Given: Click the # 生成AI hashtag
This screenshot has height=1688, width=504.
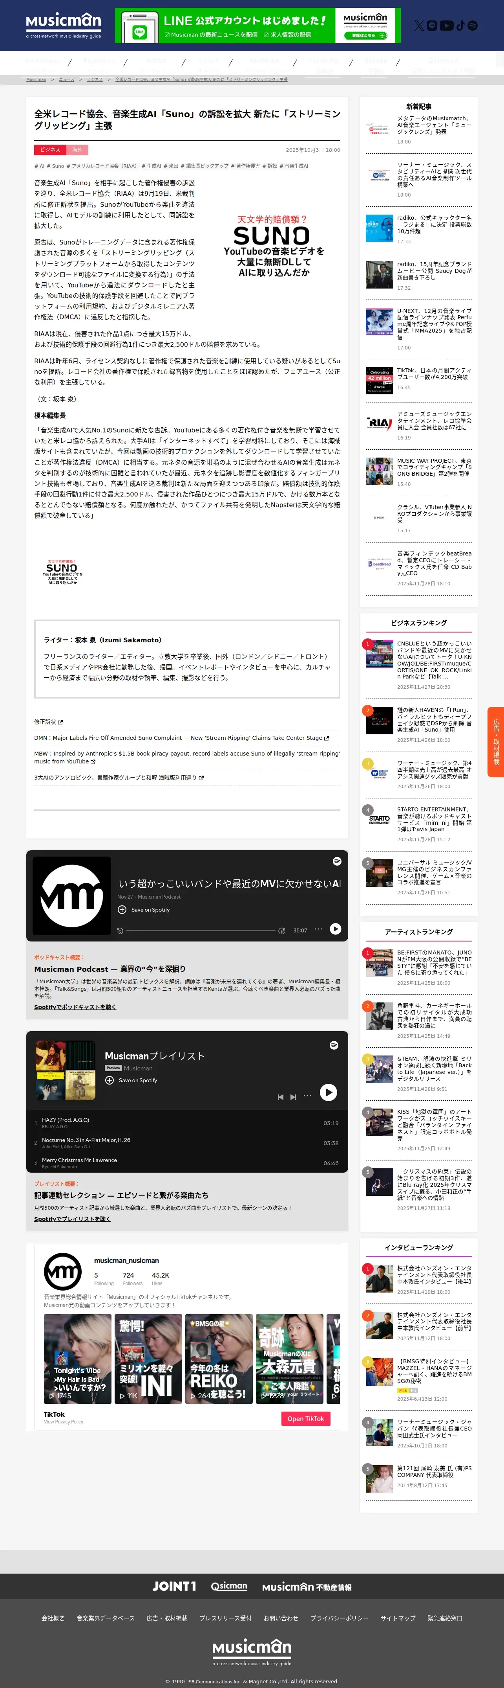Looking at the screenshot, I should [151, 166].
